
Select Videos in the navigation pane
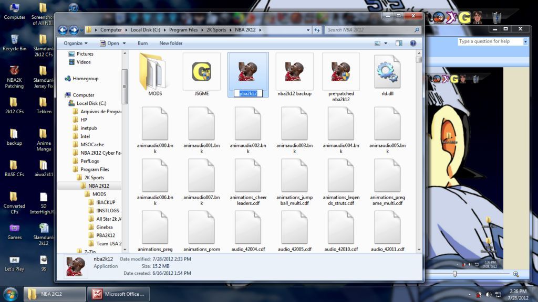point(84,62)
